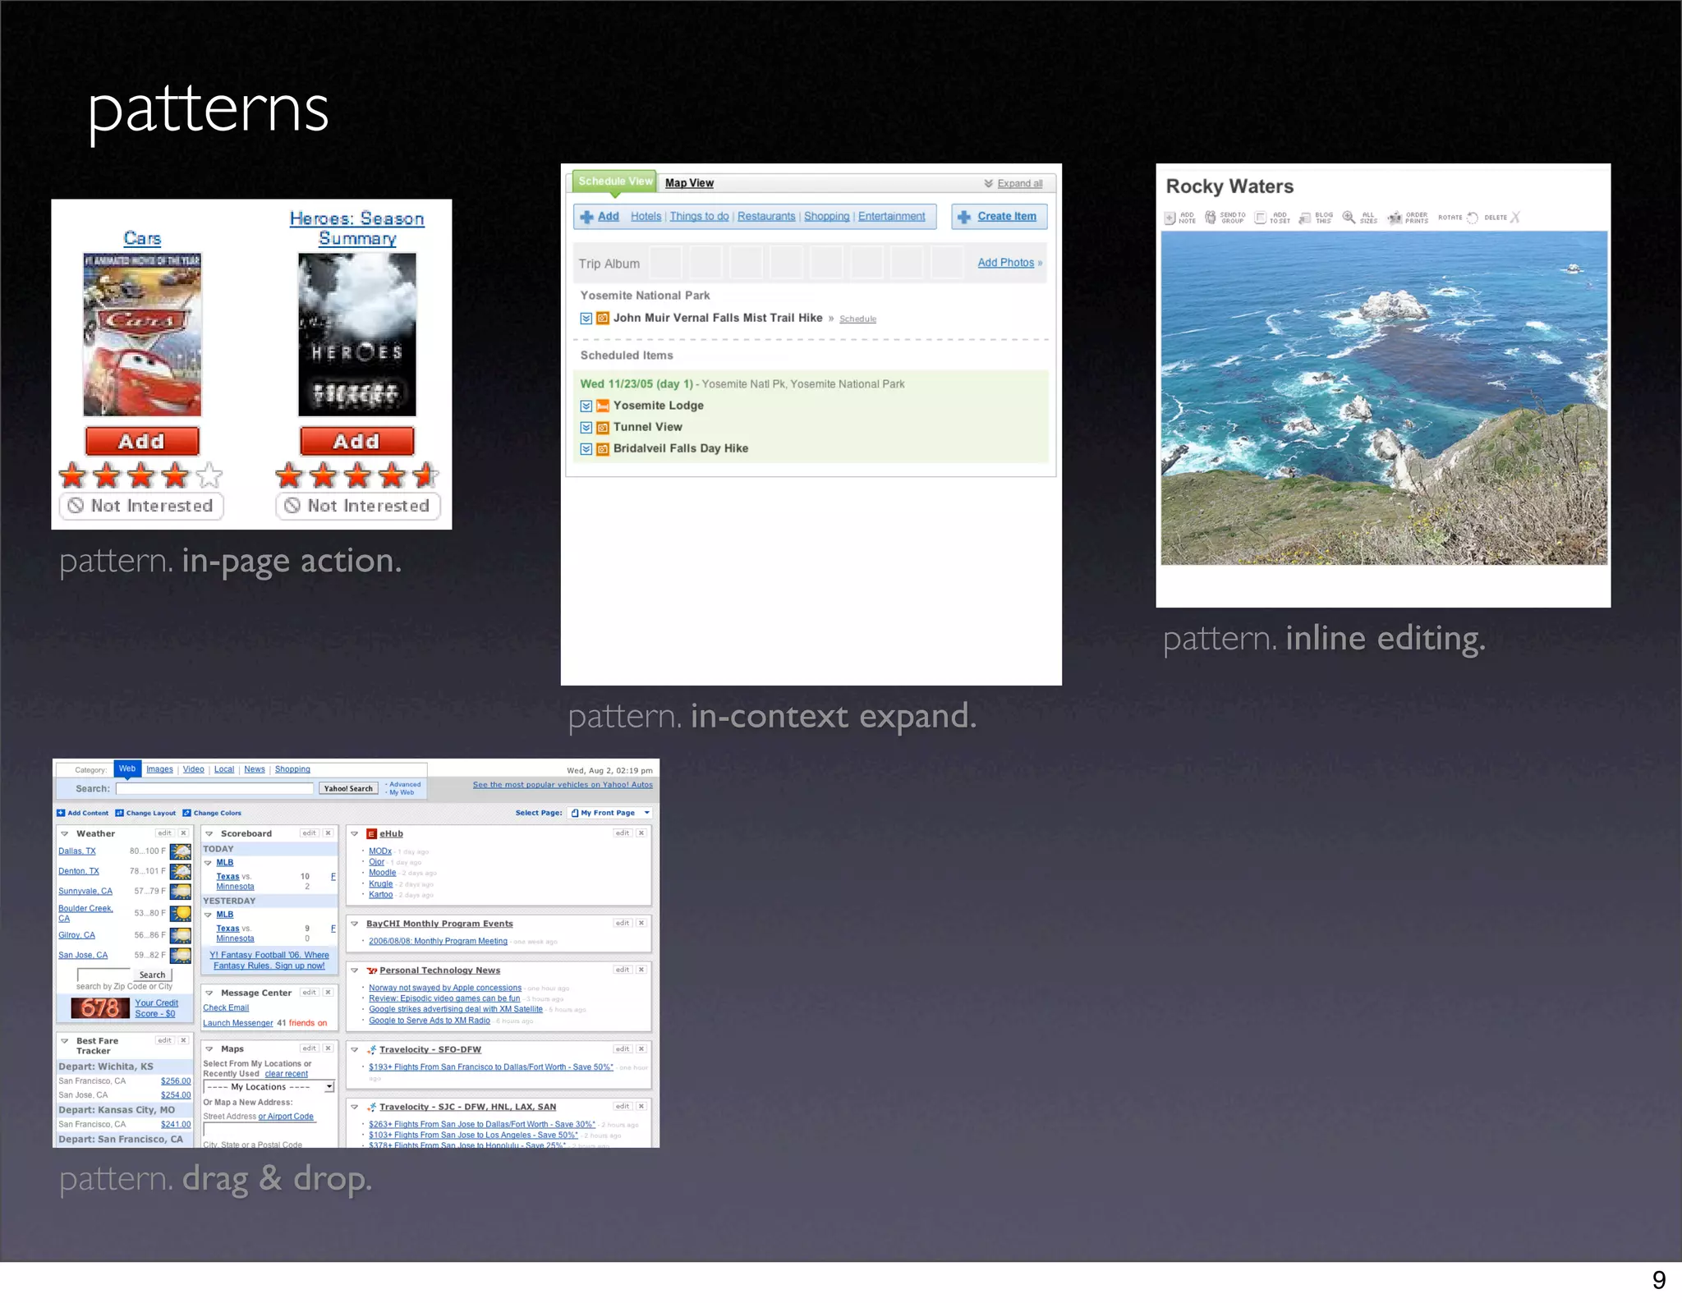Click the Add Note icon above photo
Screen dimensions: 1682x1303
[1170, 218]
